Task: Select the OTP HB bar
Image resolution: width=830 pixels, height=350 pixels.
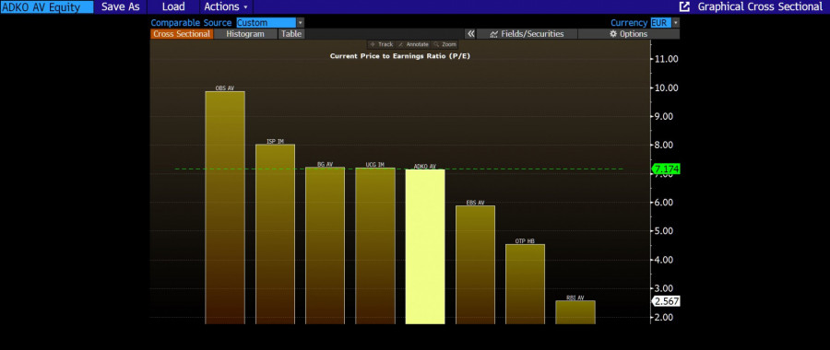Action: pyautogui.click(x=525, y=284)
